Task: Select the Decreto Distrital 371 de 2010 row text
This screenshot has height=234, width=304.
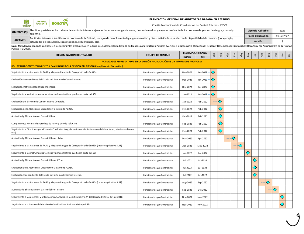Action: tap(67, 197)
